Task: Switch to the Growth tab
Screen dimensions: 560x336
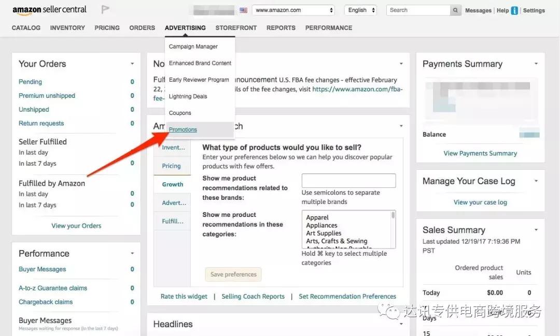Action: click(173, 184)
